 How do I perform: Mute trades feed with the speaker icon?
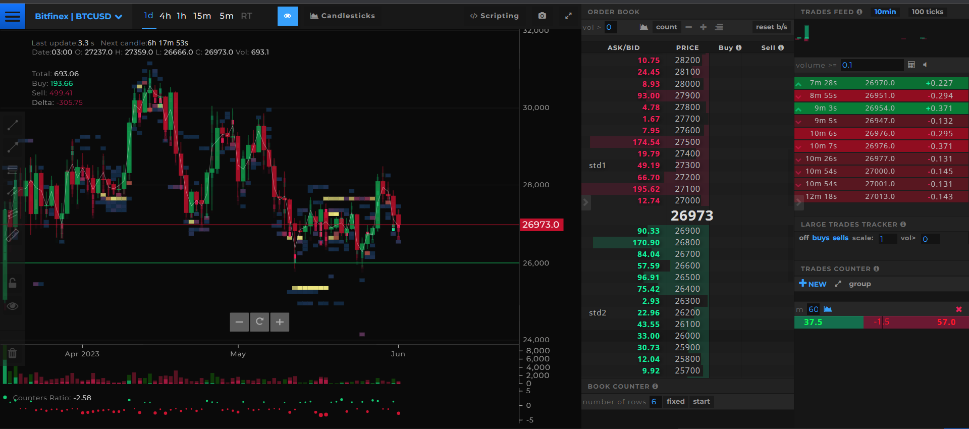(x=925, y=65)
